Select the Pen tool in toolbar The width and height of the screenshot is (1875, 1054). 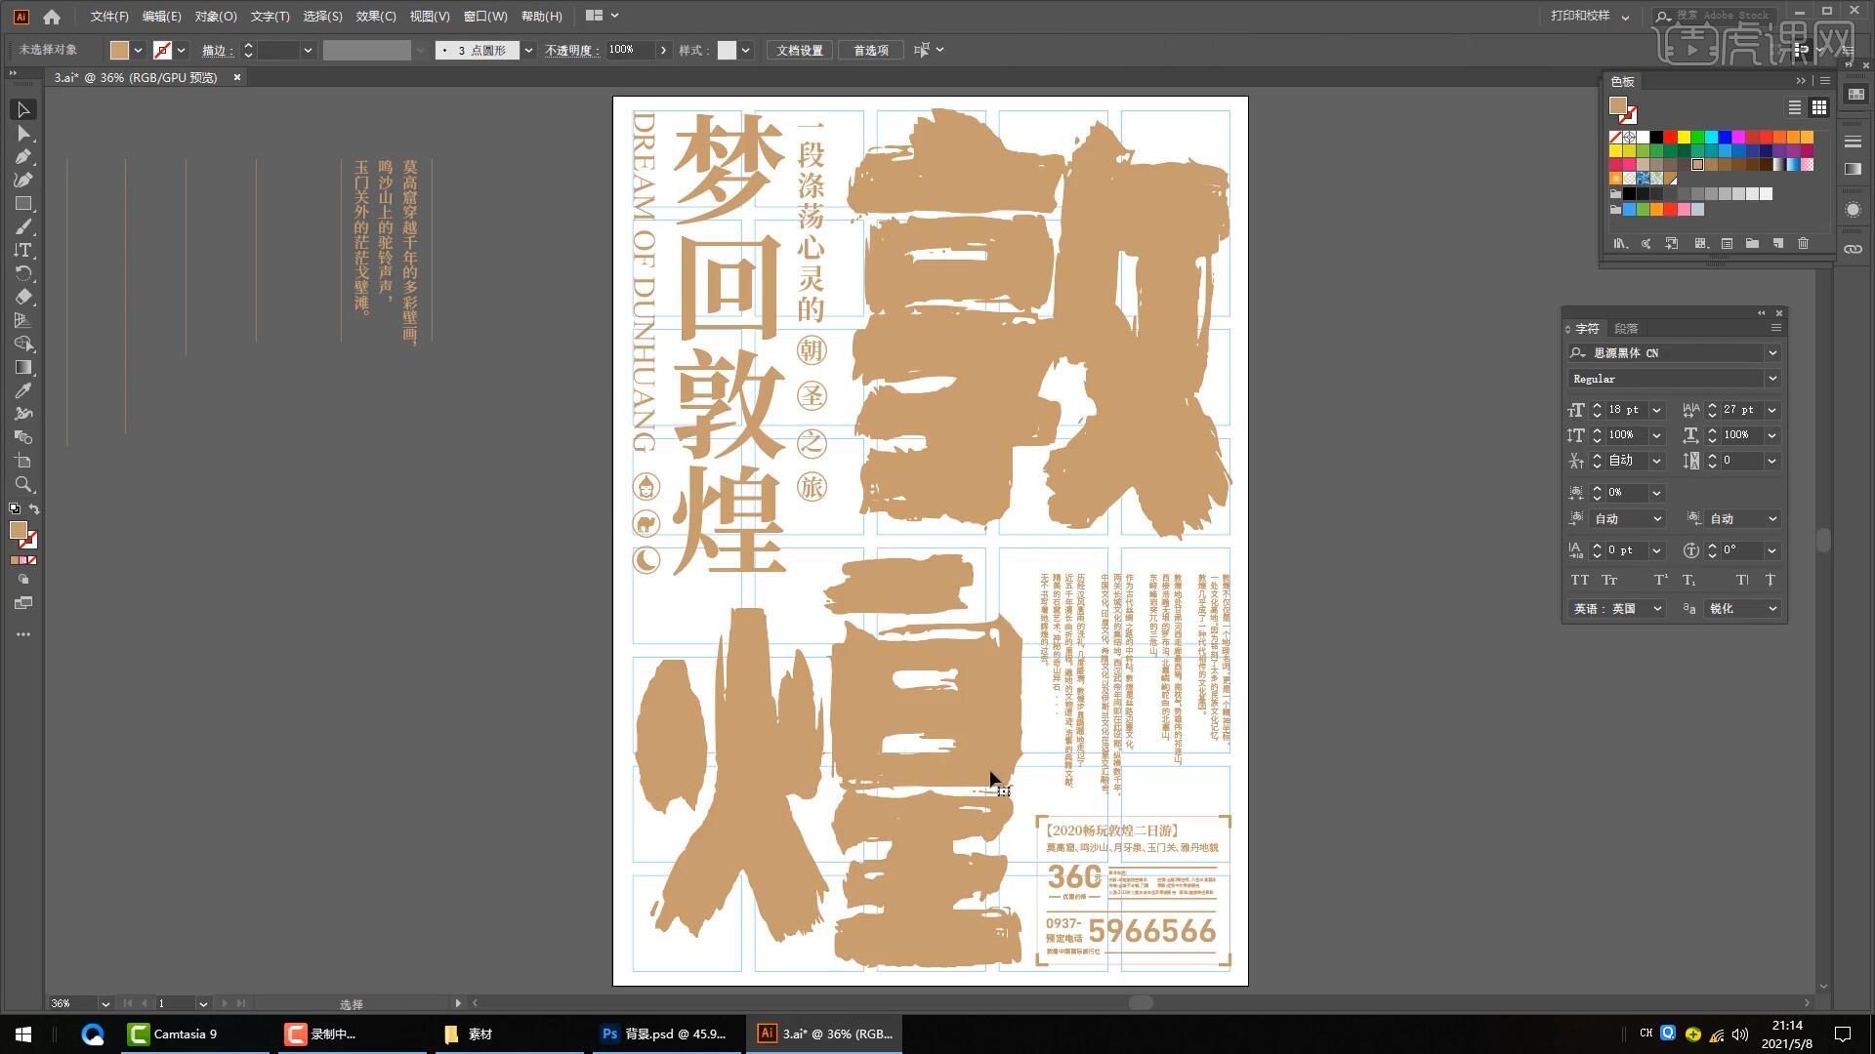point(23,156)
